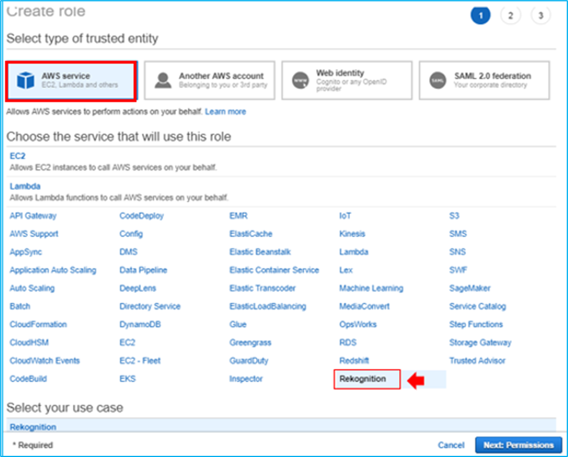The height and width of the screenshot is (457, 568).
Task: Select Lex service
Action: (x=346, y=270)
